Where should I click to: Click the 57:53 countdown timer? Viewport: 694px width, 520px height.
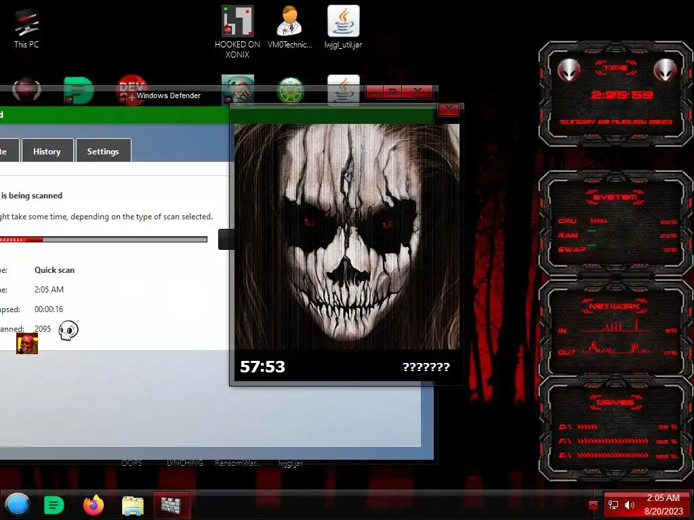[x=262, y=366]
